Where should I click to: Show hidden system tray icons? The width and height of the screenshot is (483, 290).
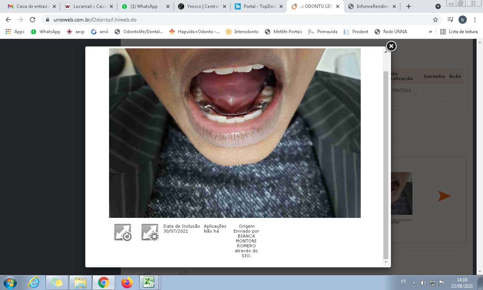point(414,282)
